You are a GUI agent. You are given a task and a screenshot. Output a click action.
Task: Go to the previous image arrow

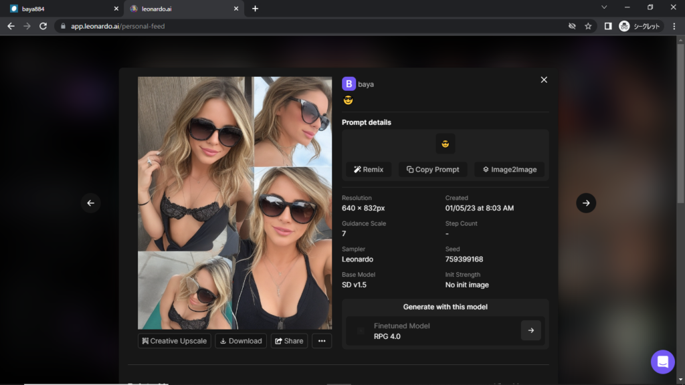(91, 203)
